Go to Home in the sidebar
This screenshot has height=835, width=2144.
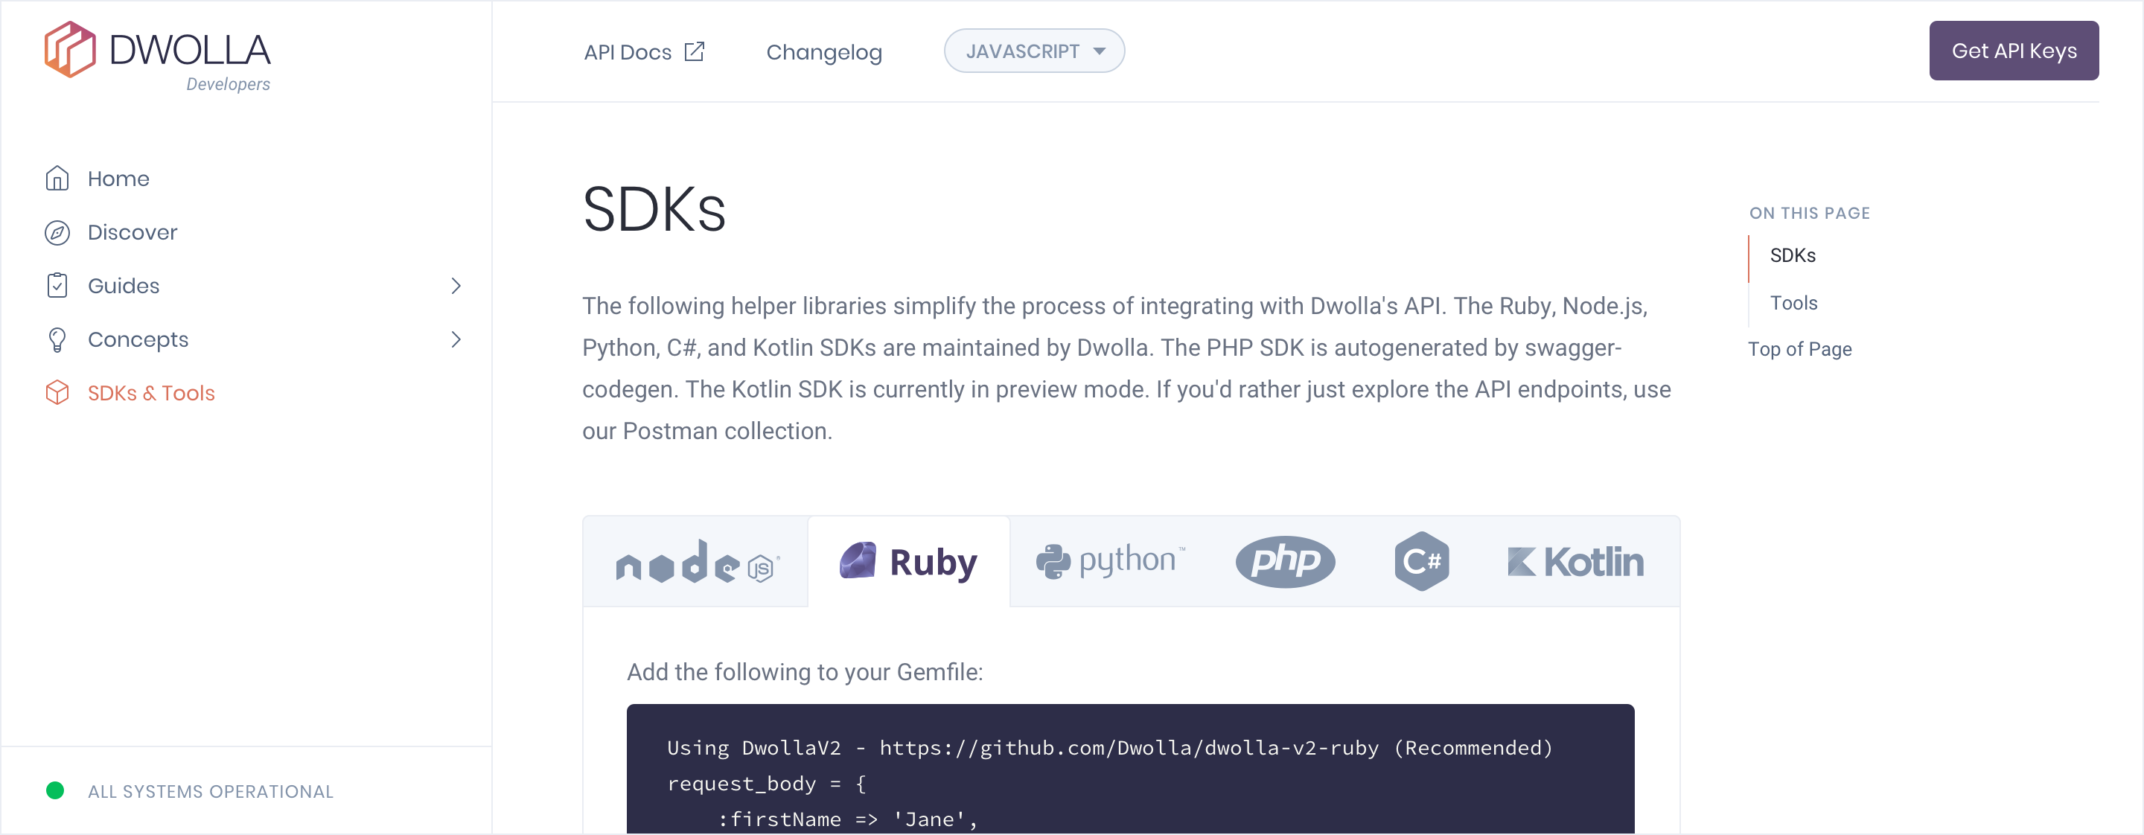pyautogui.click(x=118, y=178)
